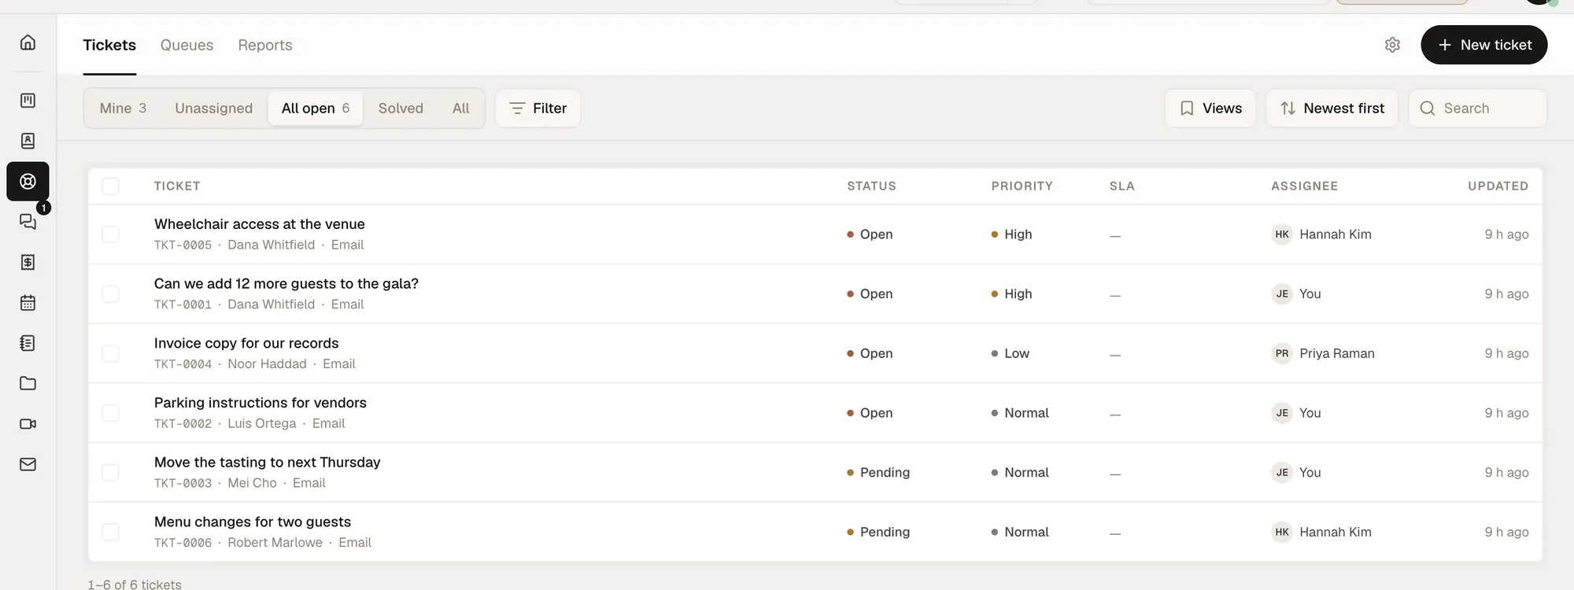Open the video camera icon in sidebar
Image resolution: width=1574 pixels, height=590 pixels.
tap(28, 424)
